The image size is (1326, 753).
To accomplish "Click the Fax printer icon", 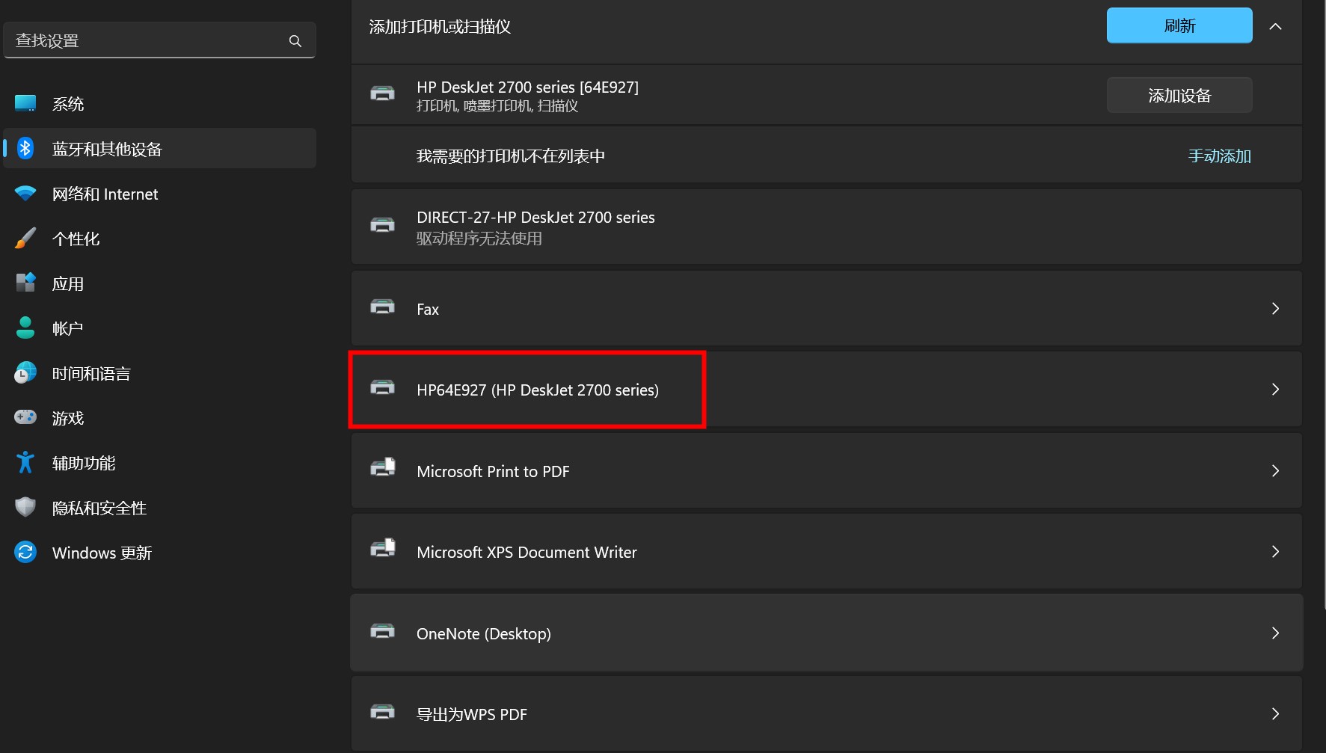I will tap(382, 306).
